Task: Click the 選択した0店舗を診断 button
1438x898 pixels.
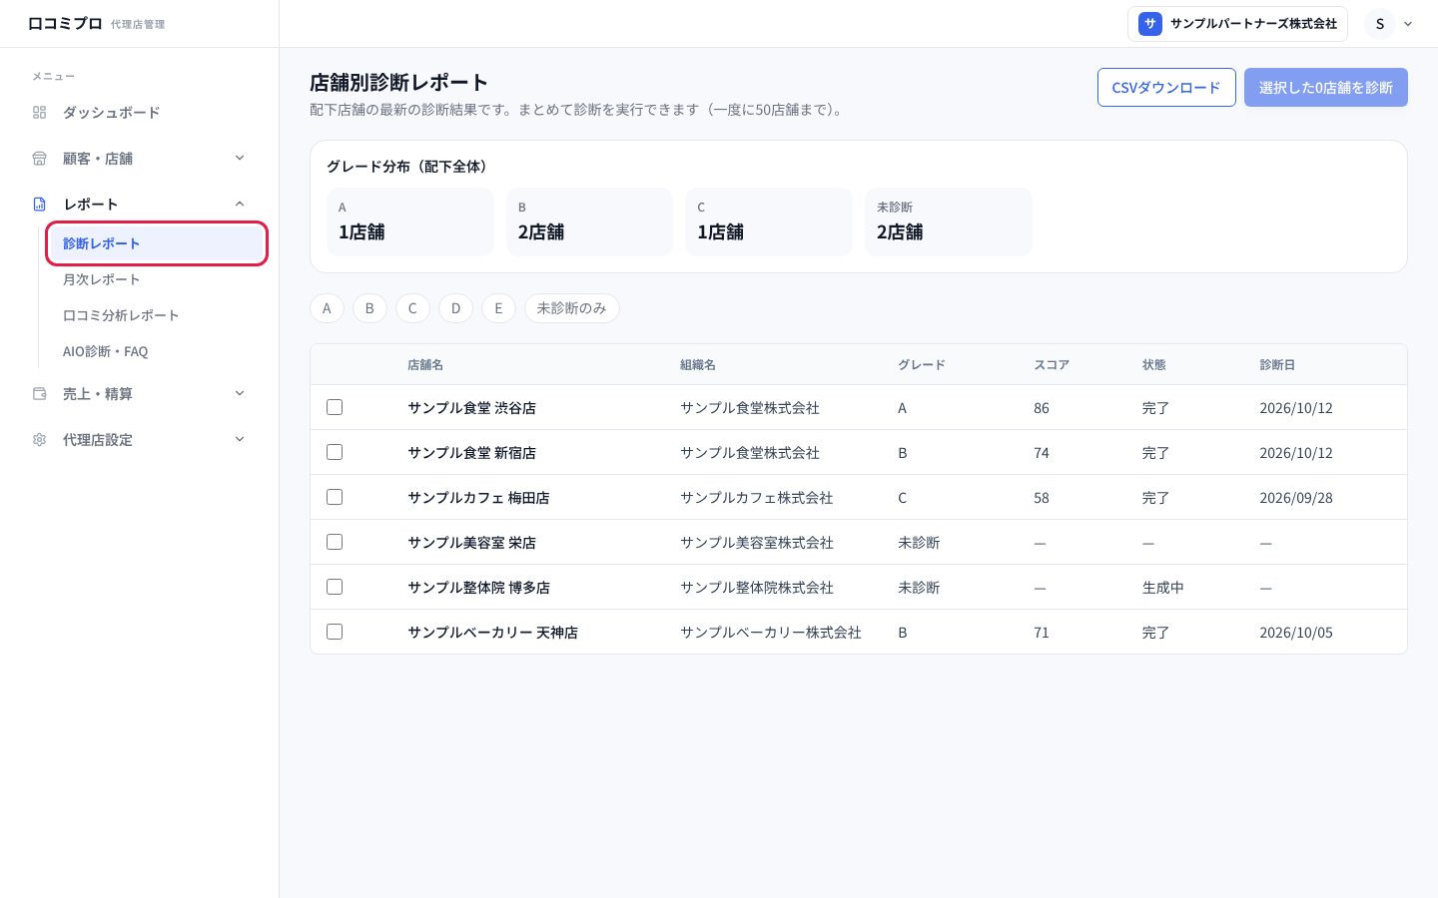Action: click(x=1326, y=88)
